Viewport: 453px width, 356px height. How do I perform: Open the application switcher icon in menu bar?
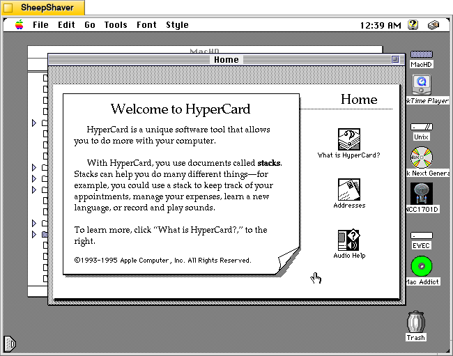[433, 25]
